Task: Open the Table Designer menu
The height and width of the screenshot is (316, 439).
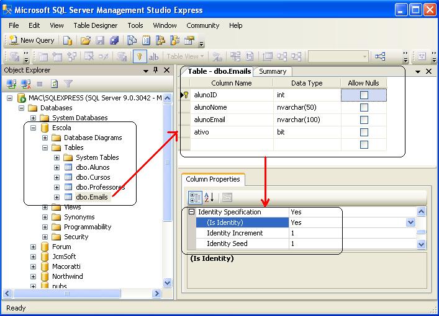Action: tap(96, 25)
